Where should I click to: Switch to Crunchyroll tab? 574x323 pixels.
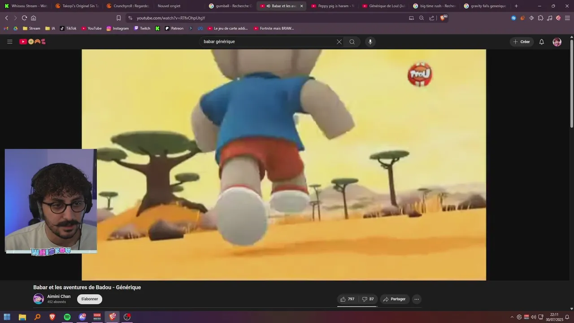[128, 6]
